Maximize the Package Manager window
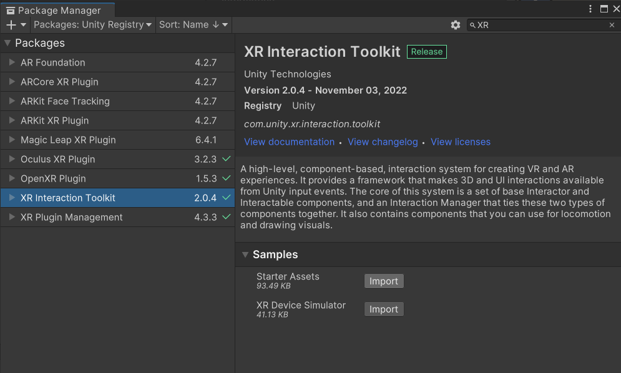This screenshot has height=373, width=621. (x=604, y=9)
